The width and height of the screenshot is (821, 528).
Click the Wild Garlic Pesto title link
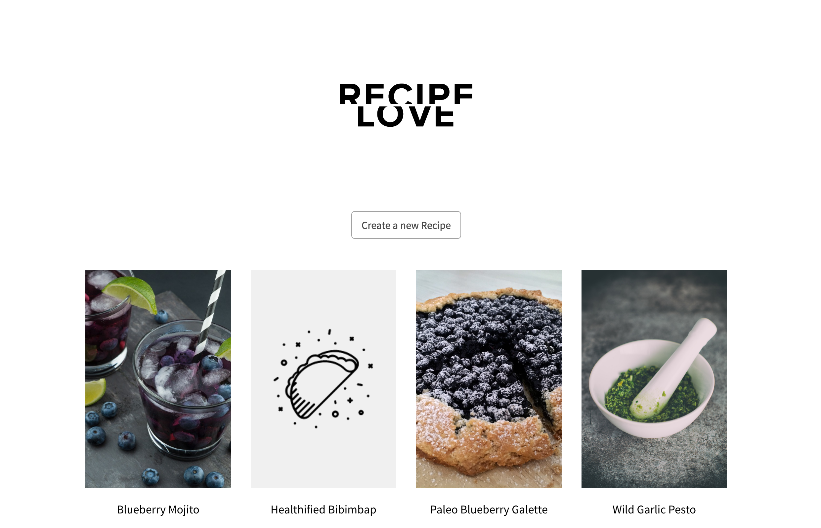point(654,510)
